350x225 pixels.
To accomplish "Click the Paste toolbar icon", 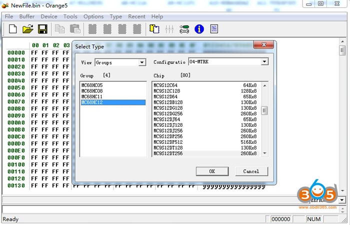I will pyautogui.click(x=75, y=29).
